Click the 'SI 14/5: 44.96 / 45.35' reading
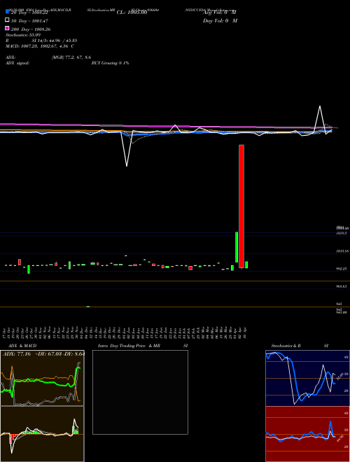The height and width of the screenshot is (462, 350). tap(55, 41)
